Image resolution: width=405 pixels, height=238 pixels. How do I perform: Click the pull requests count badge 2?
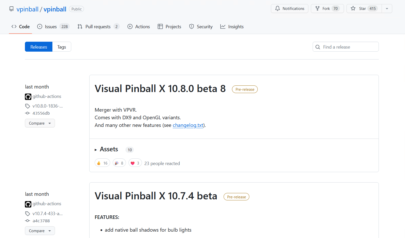pyautogui.click(x=117, y=26)
